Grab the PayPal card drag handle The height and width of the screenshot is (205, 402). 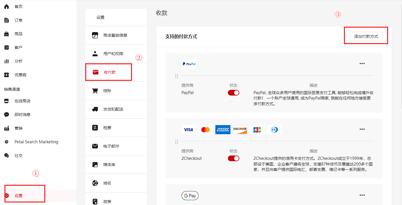tap(177, 76)
